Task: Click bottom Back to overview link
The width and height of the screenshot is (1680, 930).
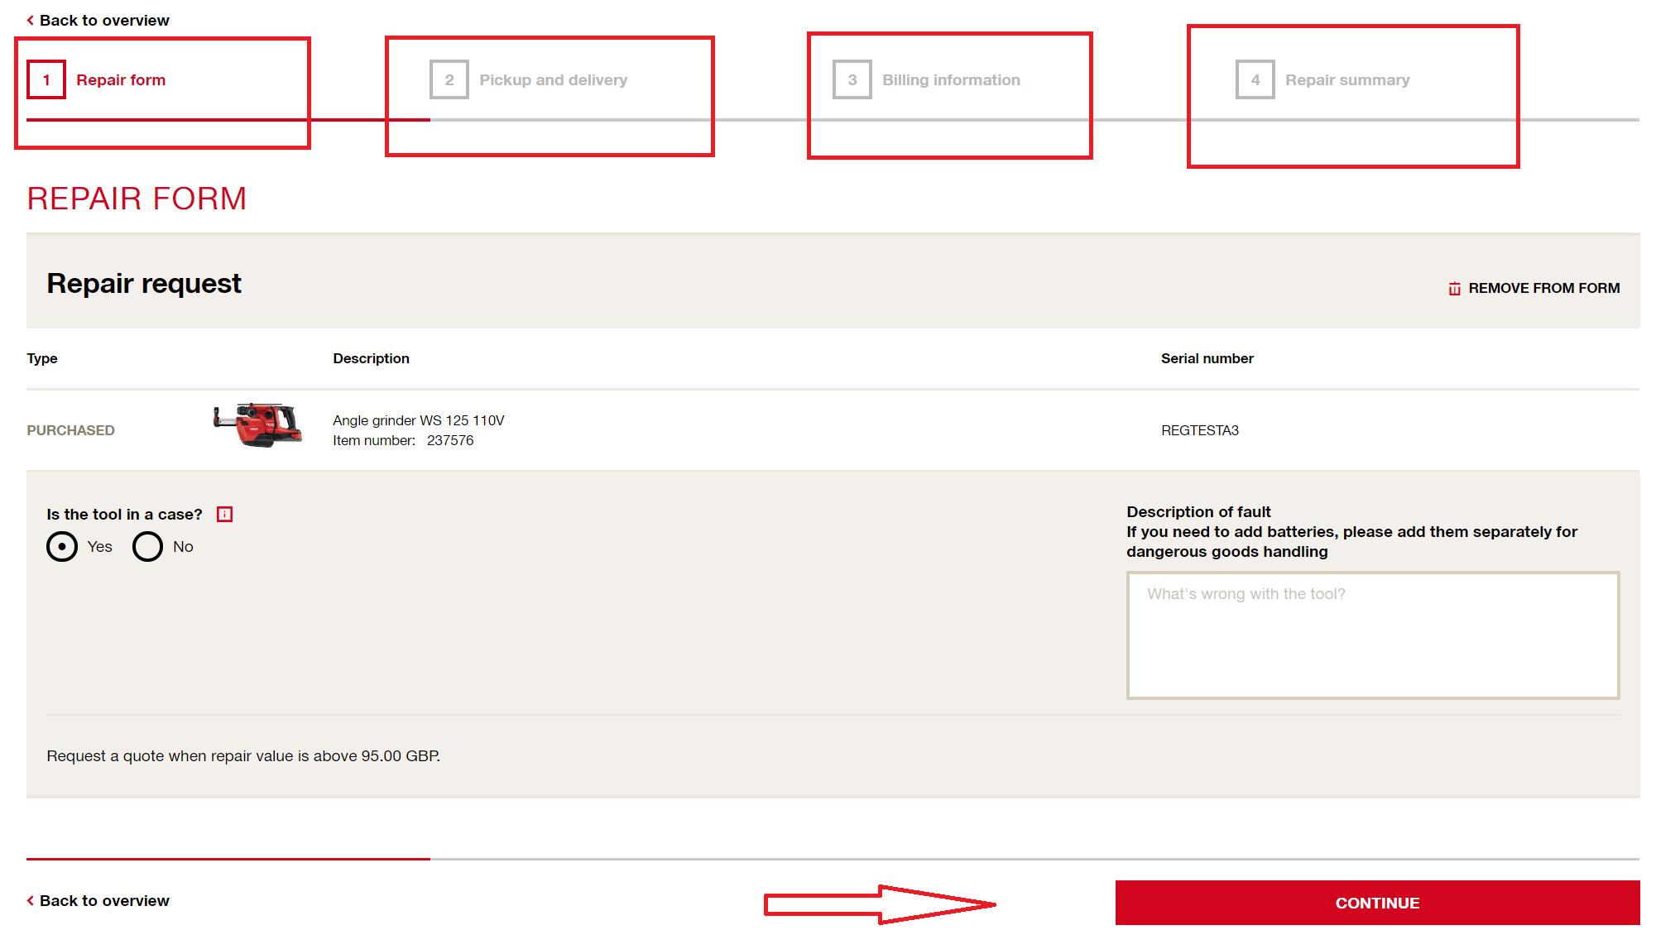Action: (104, 901)
